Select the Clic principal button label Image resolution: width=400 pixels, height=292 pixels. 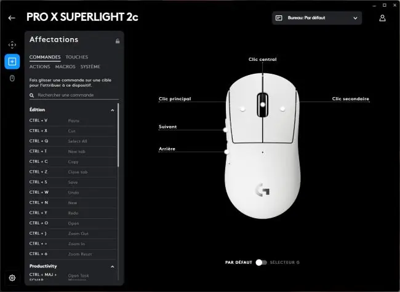pos(175,99)
